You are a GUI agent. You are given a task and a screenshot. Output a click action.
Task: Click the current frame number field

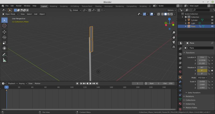click(137, 83)
